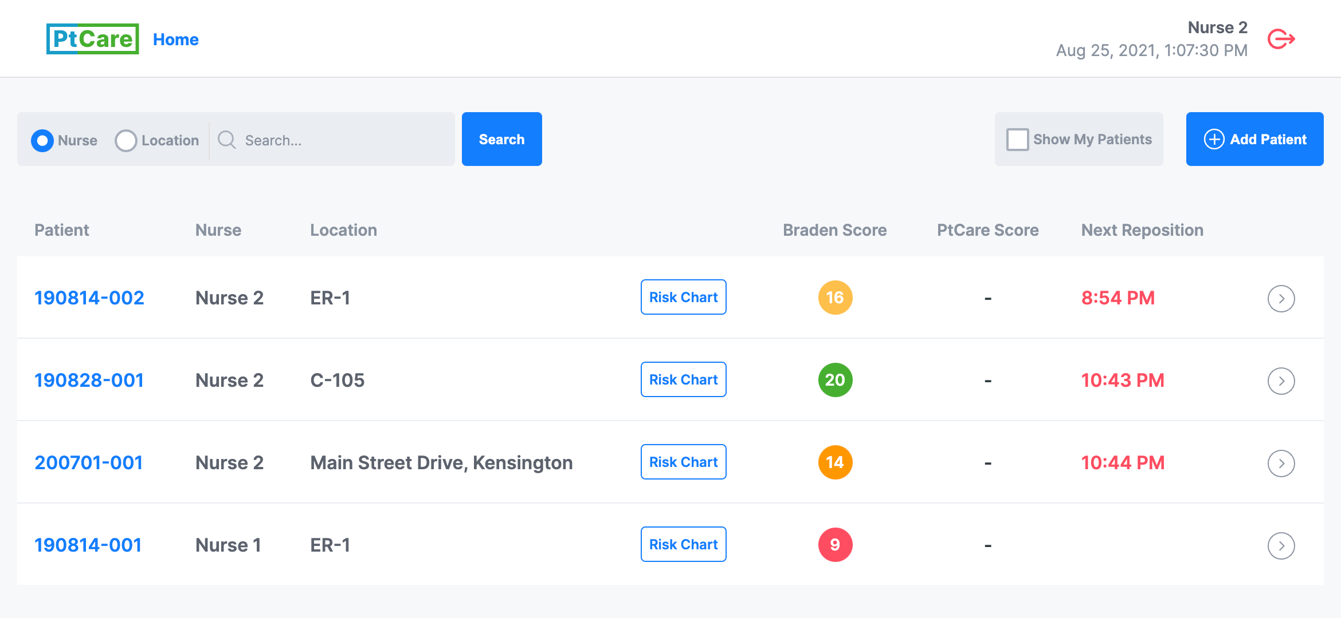The height and width of the screenshot is (618, 1341).
Task: Click the PtCare logo
Action: coord(93,39)
